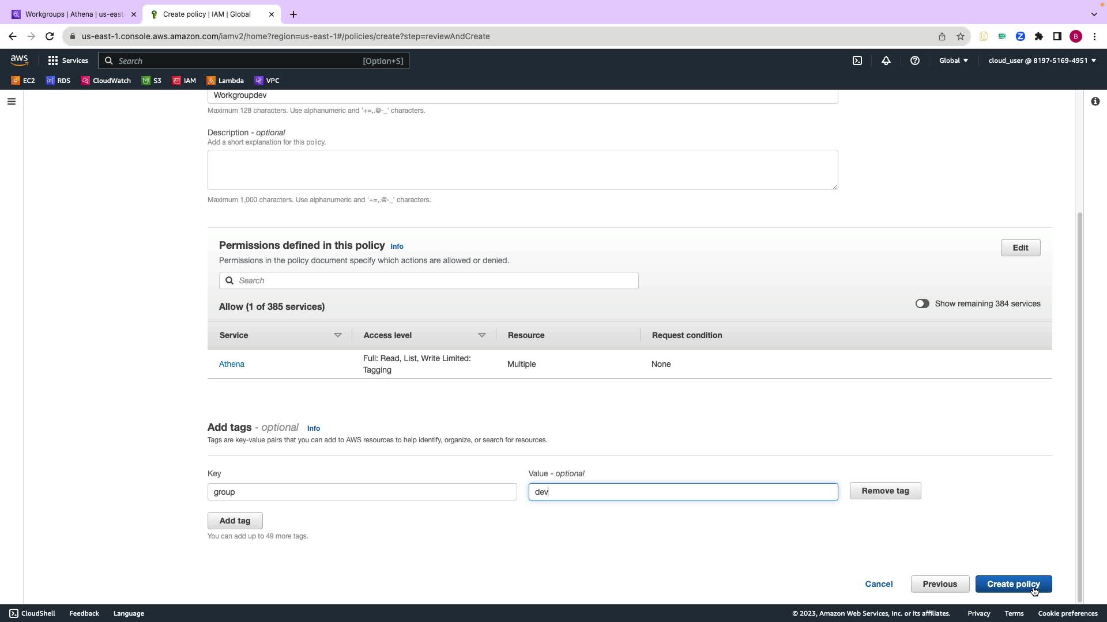Open the Athena service link
This screenshot has width=1107, height=622.
[232, 364]
